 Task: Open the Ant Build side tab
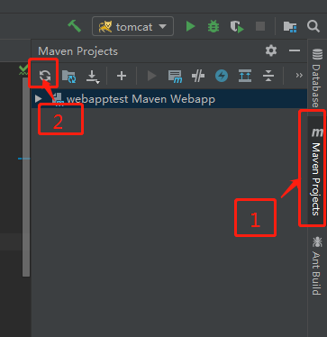317,266
